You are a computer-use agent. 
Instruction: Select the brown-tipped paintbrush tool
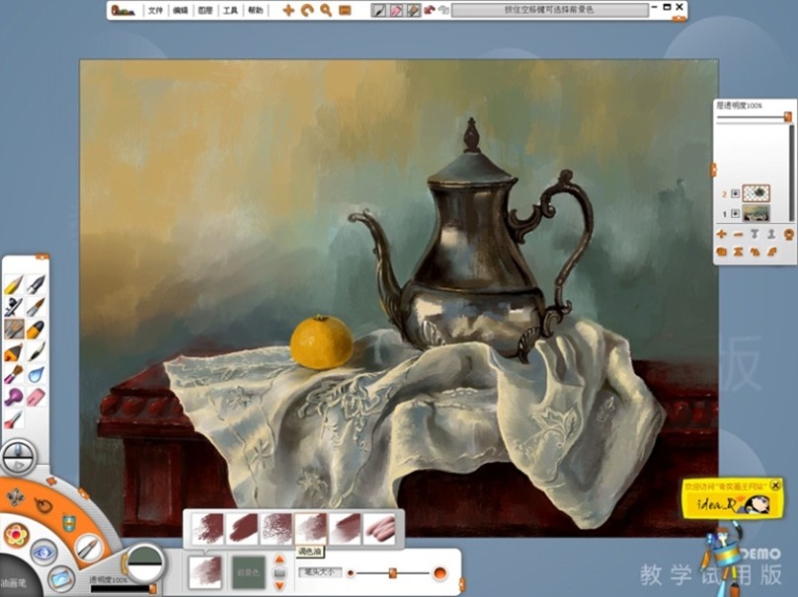click(36, 307)
